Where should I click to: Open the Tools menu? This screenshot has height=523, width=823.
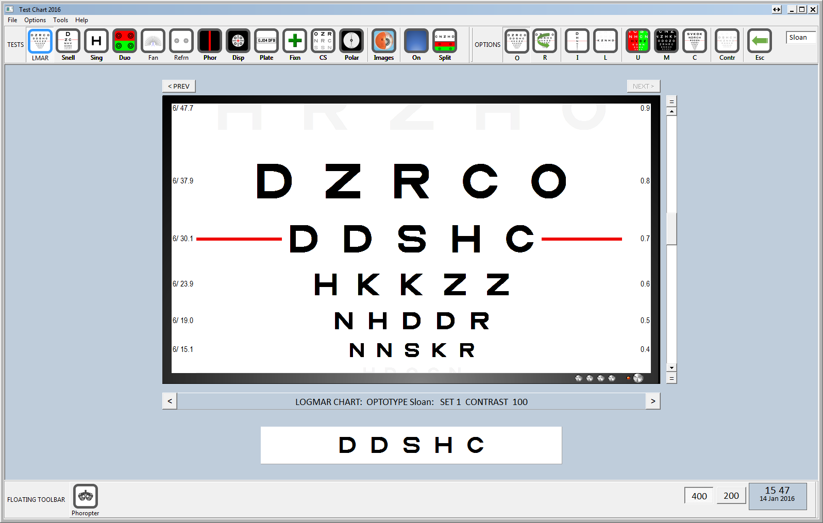pos(60,20)
